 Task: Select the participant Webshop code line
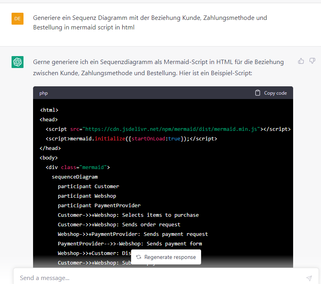point(87,196)
